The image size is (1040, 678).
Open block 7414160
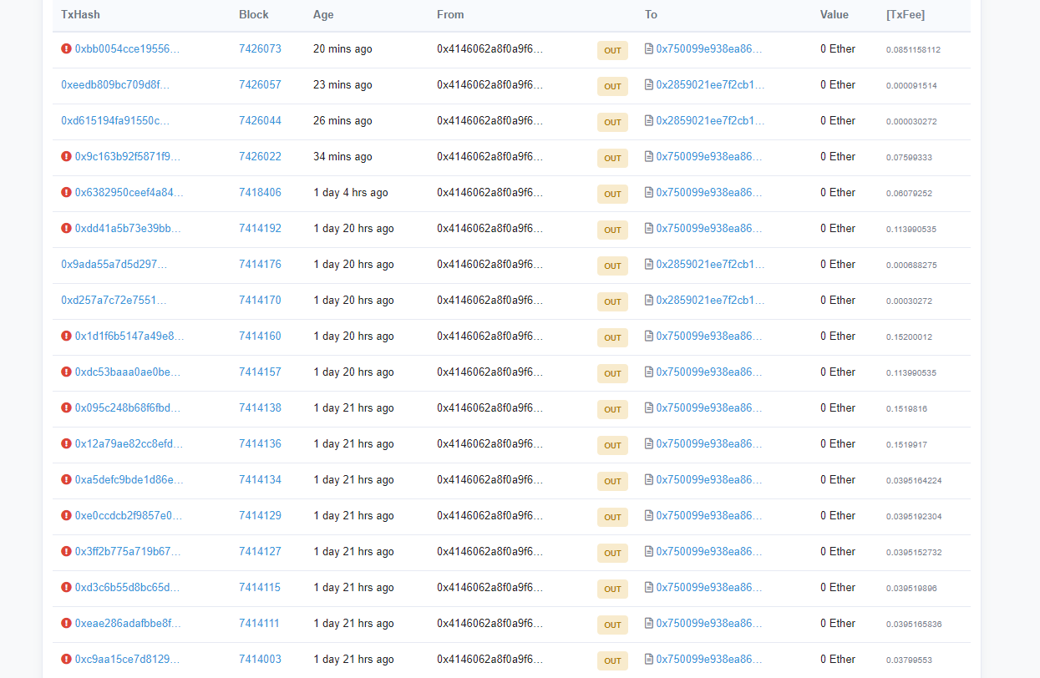coord(260,336)
